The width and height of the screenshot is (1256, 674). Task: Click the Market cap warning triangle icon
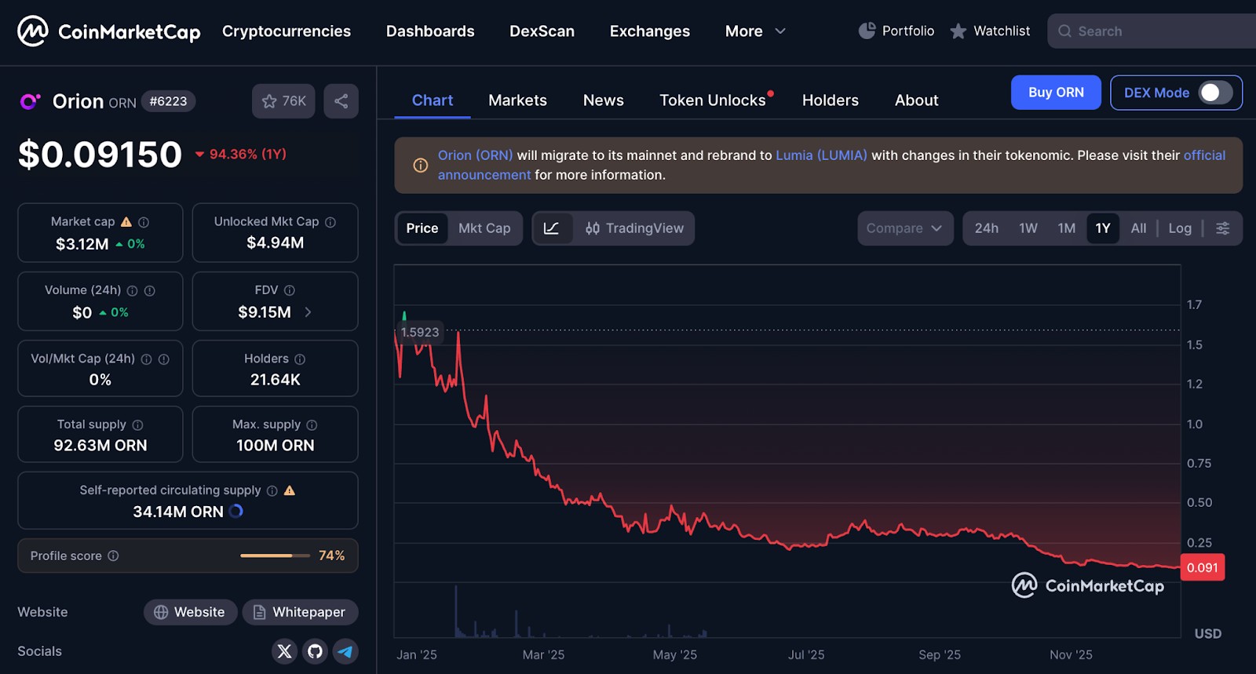point(126,222)
